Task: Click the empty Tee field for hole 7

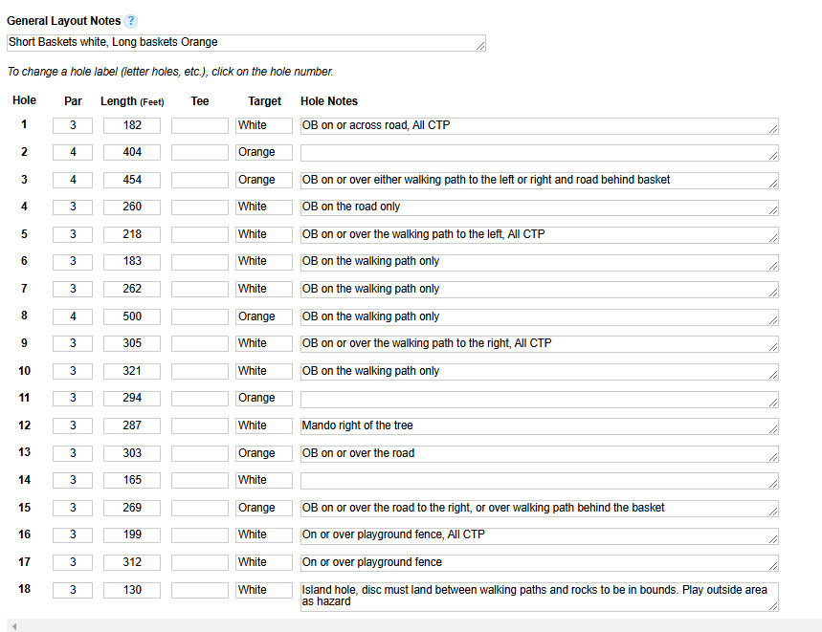Action: pyautogui.click(x=200, y=289)
